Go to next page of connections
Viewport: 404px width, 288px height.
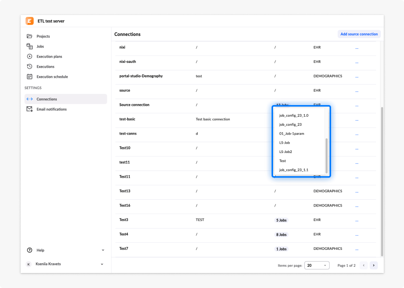(x=374, y=265)
